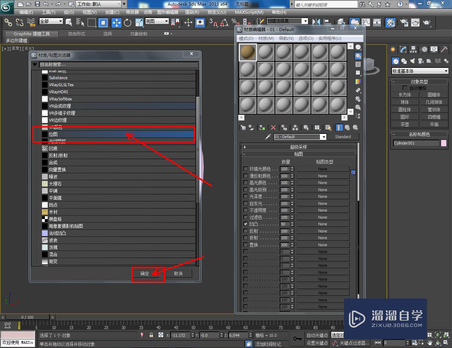Viewport: 452px width, 348px height.
Task: Click the Angle Snap toggle icon
Action: point(224,23)
